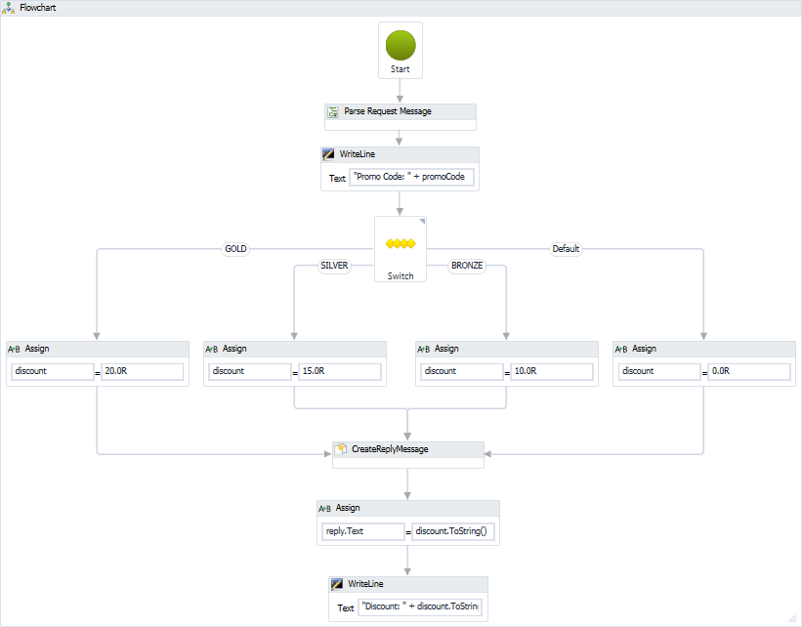The width and height of the screenshot is (802, 627).
Task: Click the Flowchart icon in the header bar
Action: (10, 7)
